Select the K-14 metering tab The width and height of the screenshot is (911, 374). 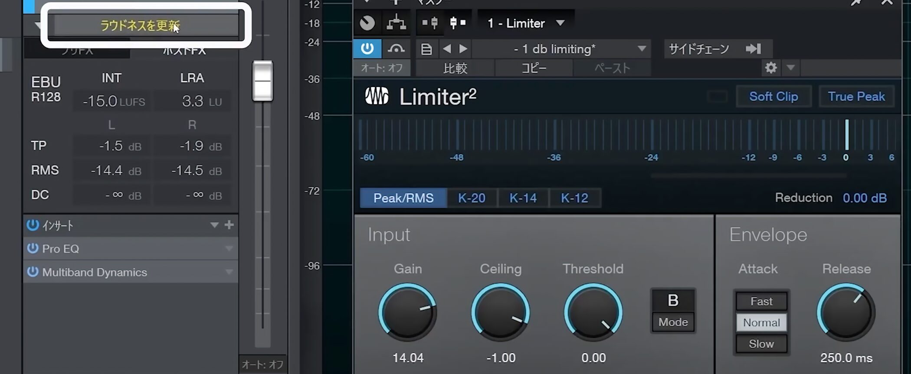click(x=523, y=198)
